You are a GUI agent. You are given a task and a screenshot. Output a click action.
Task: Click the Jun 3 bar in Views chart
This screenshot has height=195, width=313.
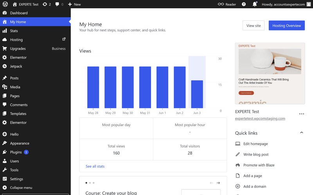point(197,94)
